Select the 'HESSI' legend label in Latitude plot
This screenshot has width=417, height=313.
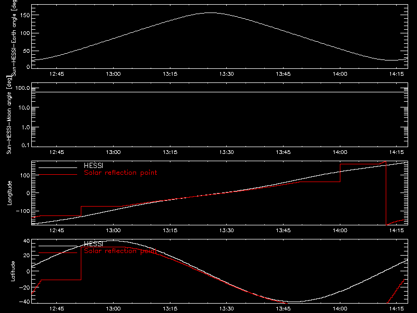(x=93, y=244)
